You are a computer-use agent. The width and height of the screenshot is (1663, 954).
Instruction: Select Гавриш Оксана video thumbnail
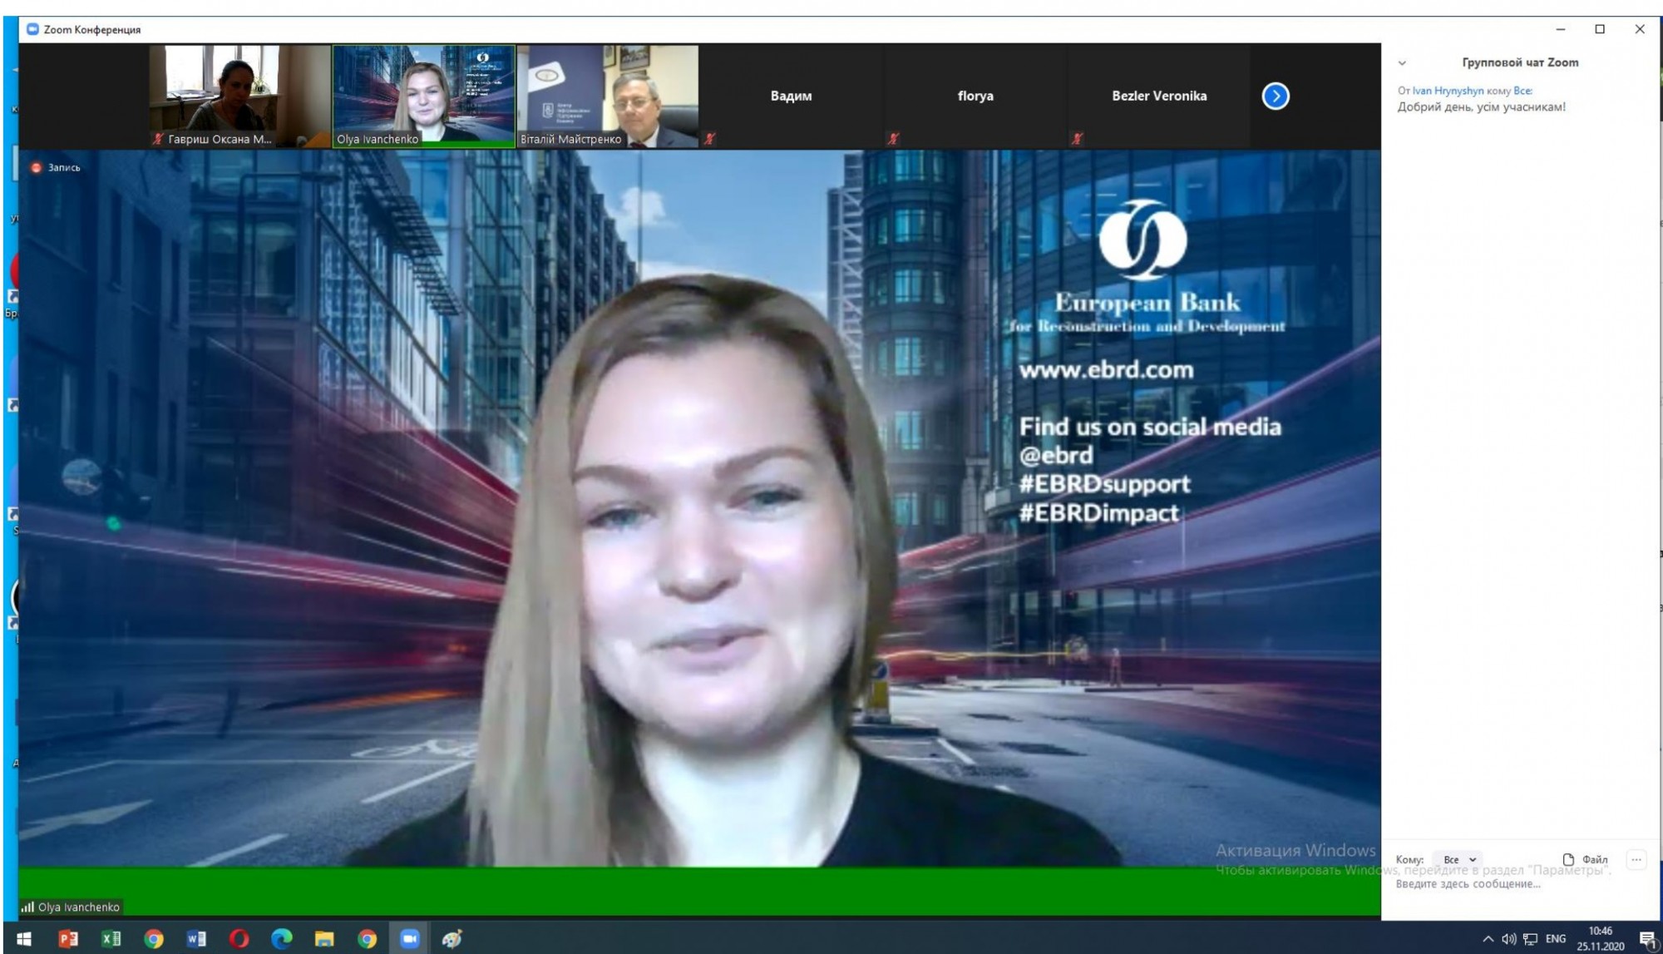[239, 96]
